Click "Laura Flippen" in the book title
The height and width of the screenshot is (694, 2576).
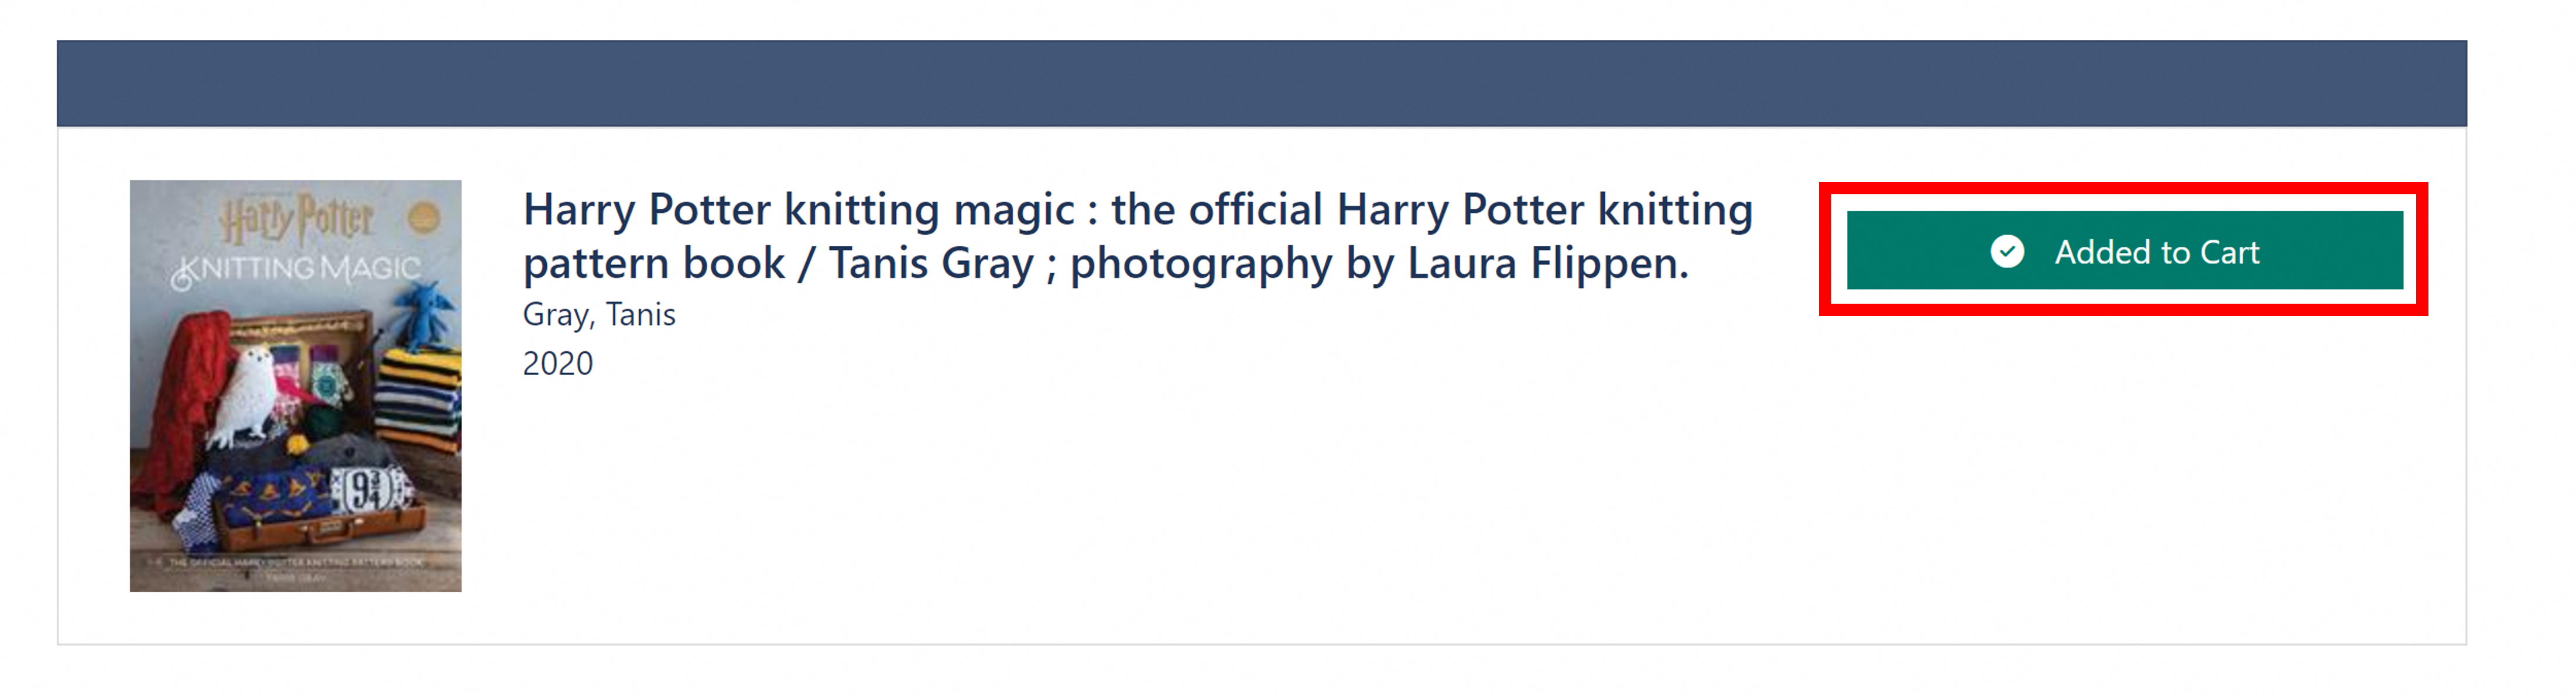coord(1547,264)
